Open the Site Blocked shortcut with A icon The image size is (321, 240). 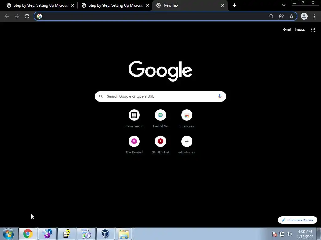160,145
